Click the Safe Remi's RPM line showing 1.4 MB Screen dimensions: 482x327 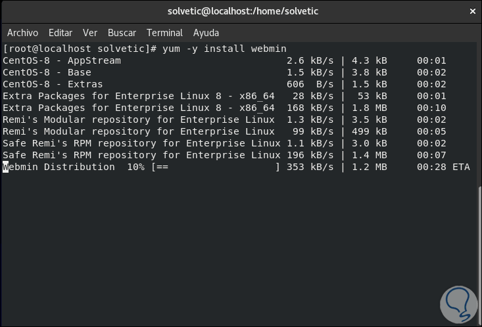coord(141,155)
